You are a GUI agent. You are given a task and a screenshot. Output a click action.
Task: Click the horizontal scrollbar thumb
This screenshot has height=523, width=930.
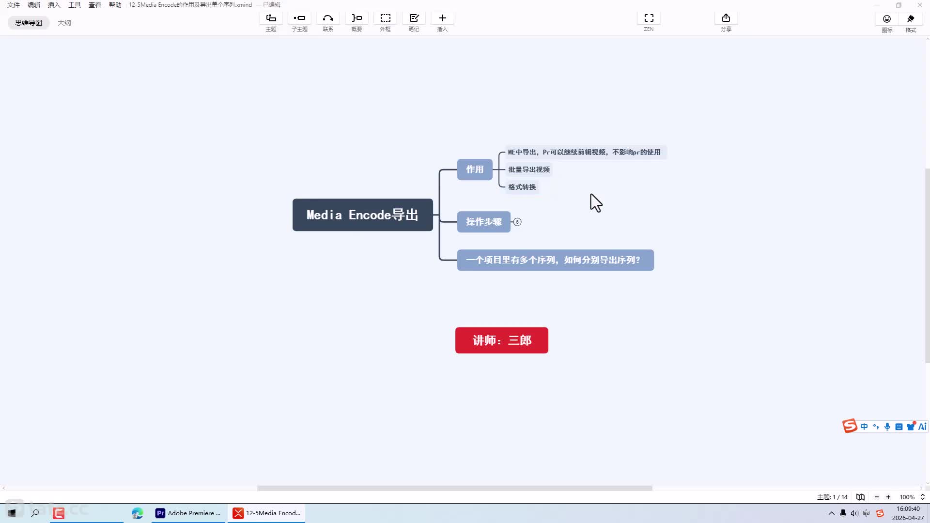454,488
